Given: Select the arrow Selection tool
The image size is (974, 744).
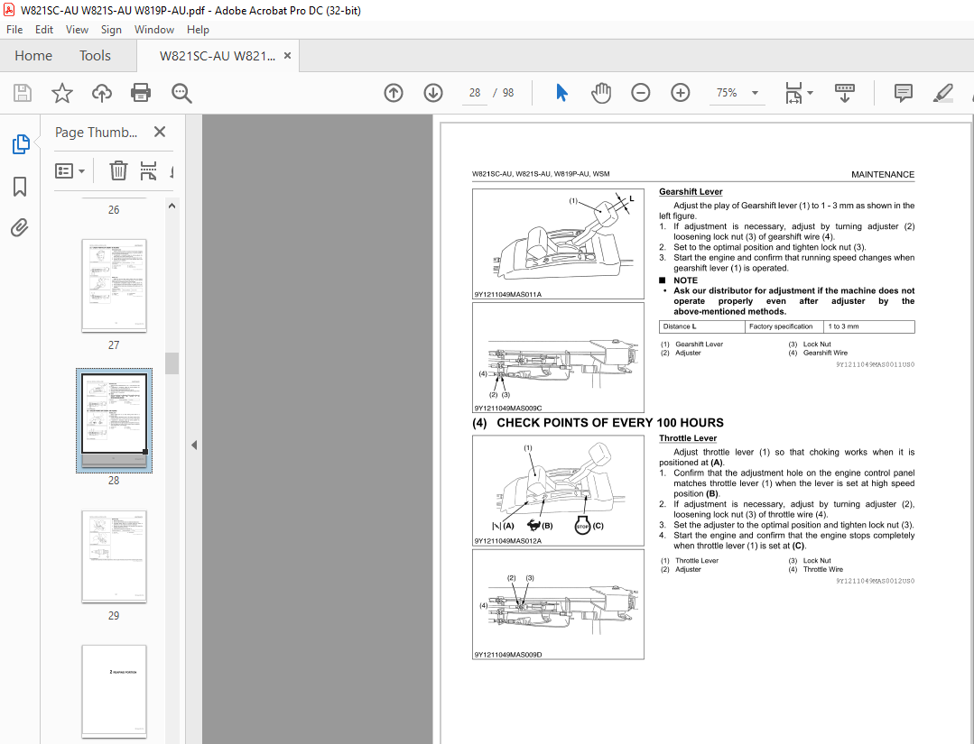Looking at the screenshot, I should point(561,93).
